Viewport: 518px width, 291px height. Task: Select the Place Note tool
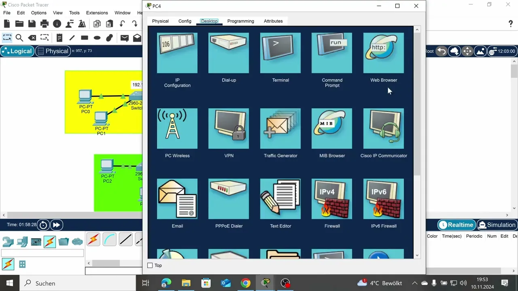(59, 38)
